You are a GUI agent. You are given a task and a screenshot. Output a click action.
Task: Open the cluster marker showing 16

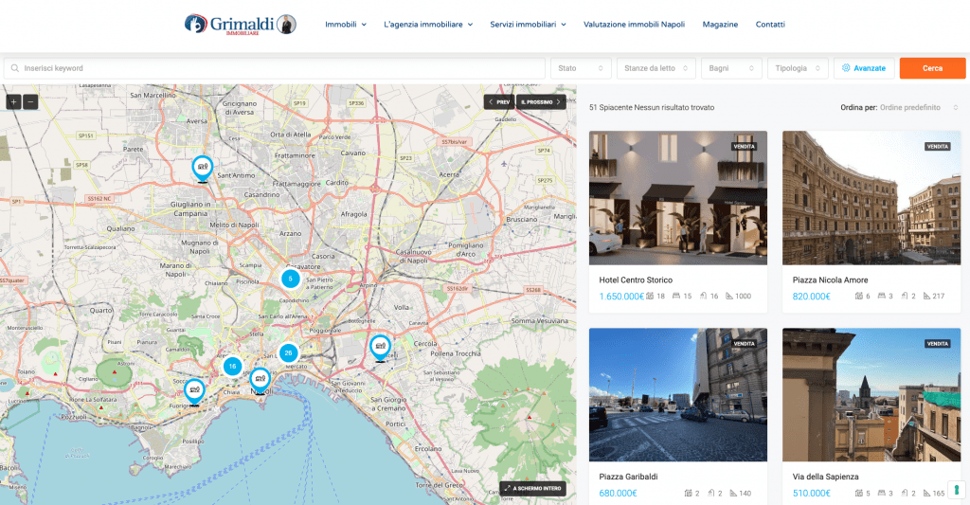233,367
